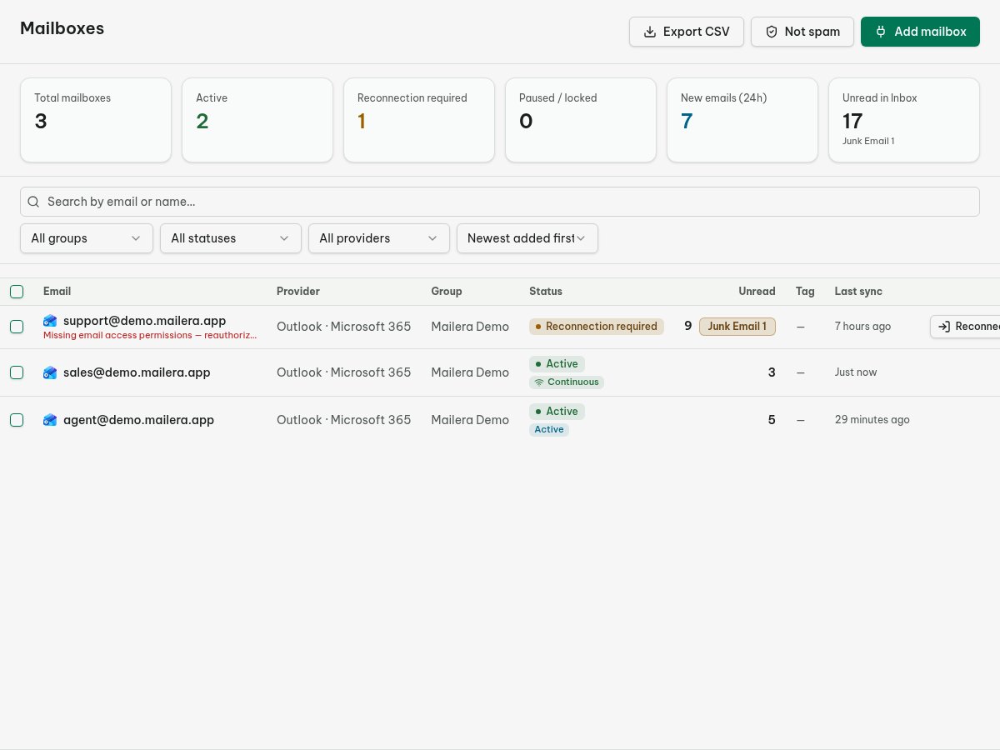Image resolution: width=1000 pixels, height=750 pixels.
Task: Click Mailera Demo group in sales row
Action: click(x=470, y=372)
